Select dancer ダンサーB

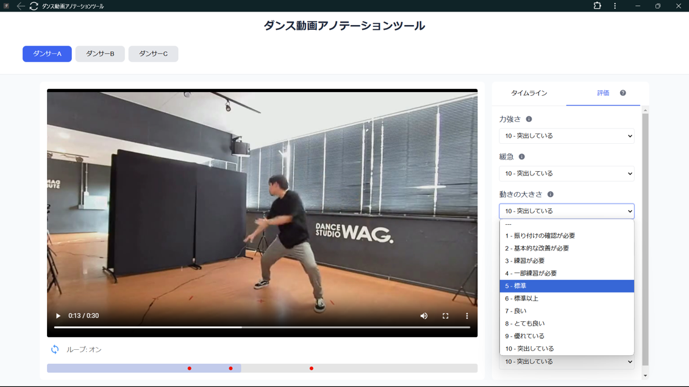pos(99,54)
